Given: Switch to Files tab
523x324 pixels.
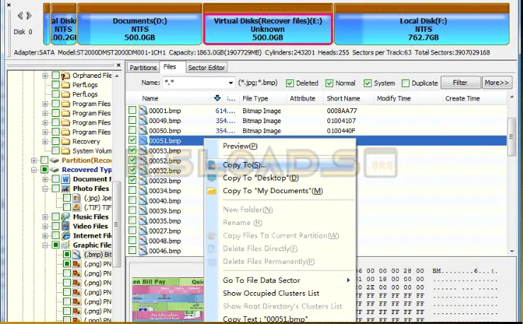Looking at the screenshot, I should coord(170,67).
